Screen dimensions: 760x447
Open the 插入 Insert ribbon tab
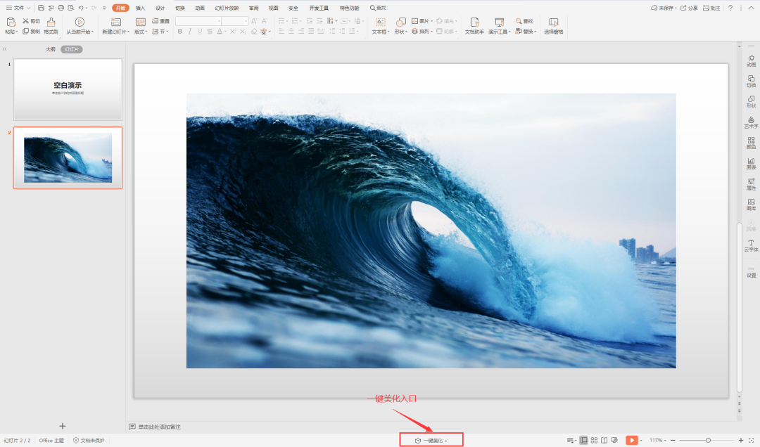[140, 8]
